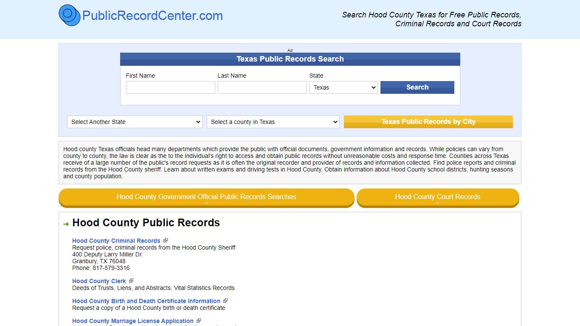Select phone number 817-579-3316 text
The height and width of the screenshot is (326, 580).
click(x=111, y=268)
